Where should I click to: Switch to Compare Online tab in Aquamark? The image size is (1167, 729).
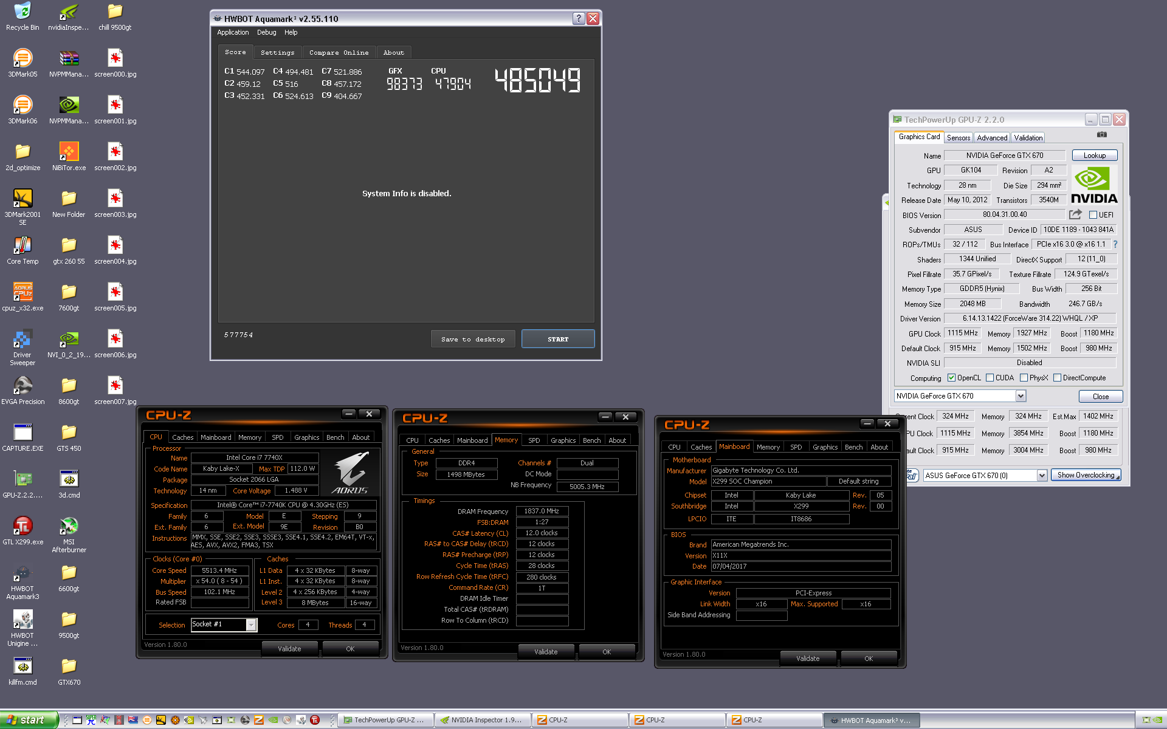click(x=339, y=52)
